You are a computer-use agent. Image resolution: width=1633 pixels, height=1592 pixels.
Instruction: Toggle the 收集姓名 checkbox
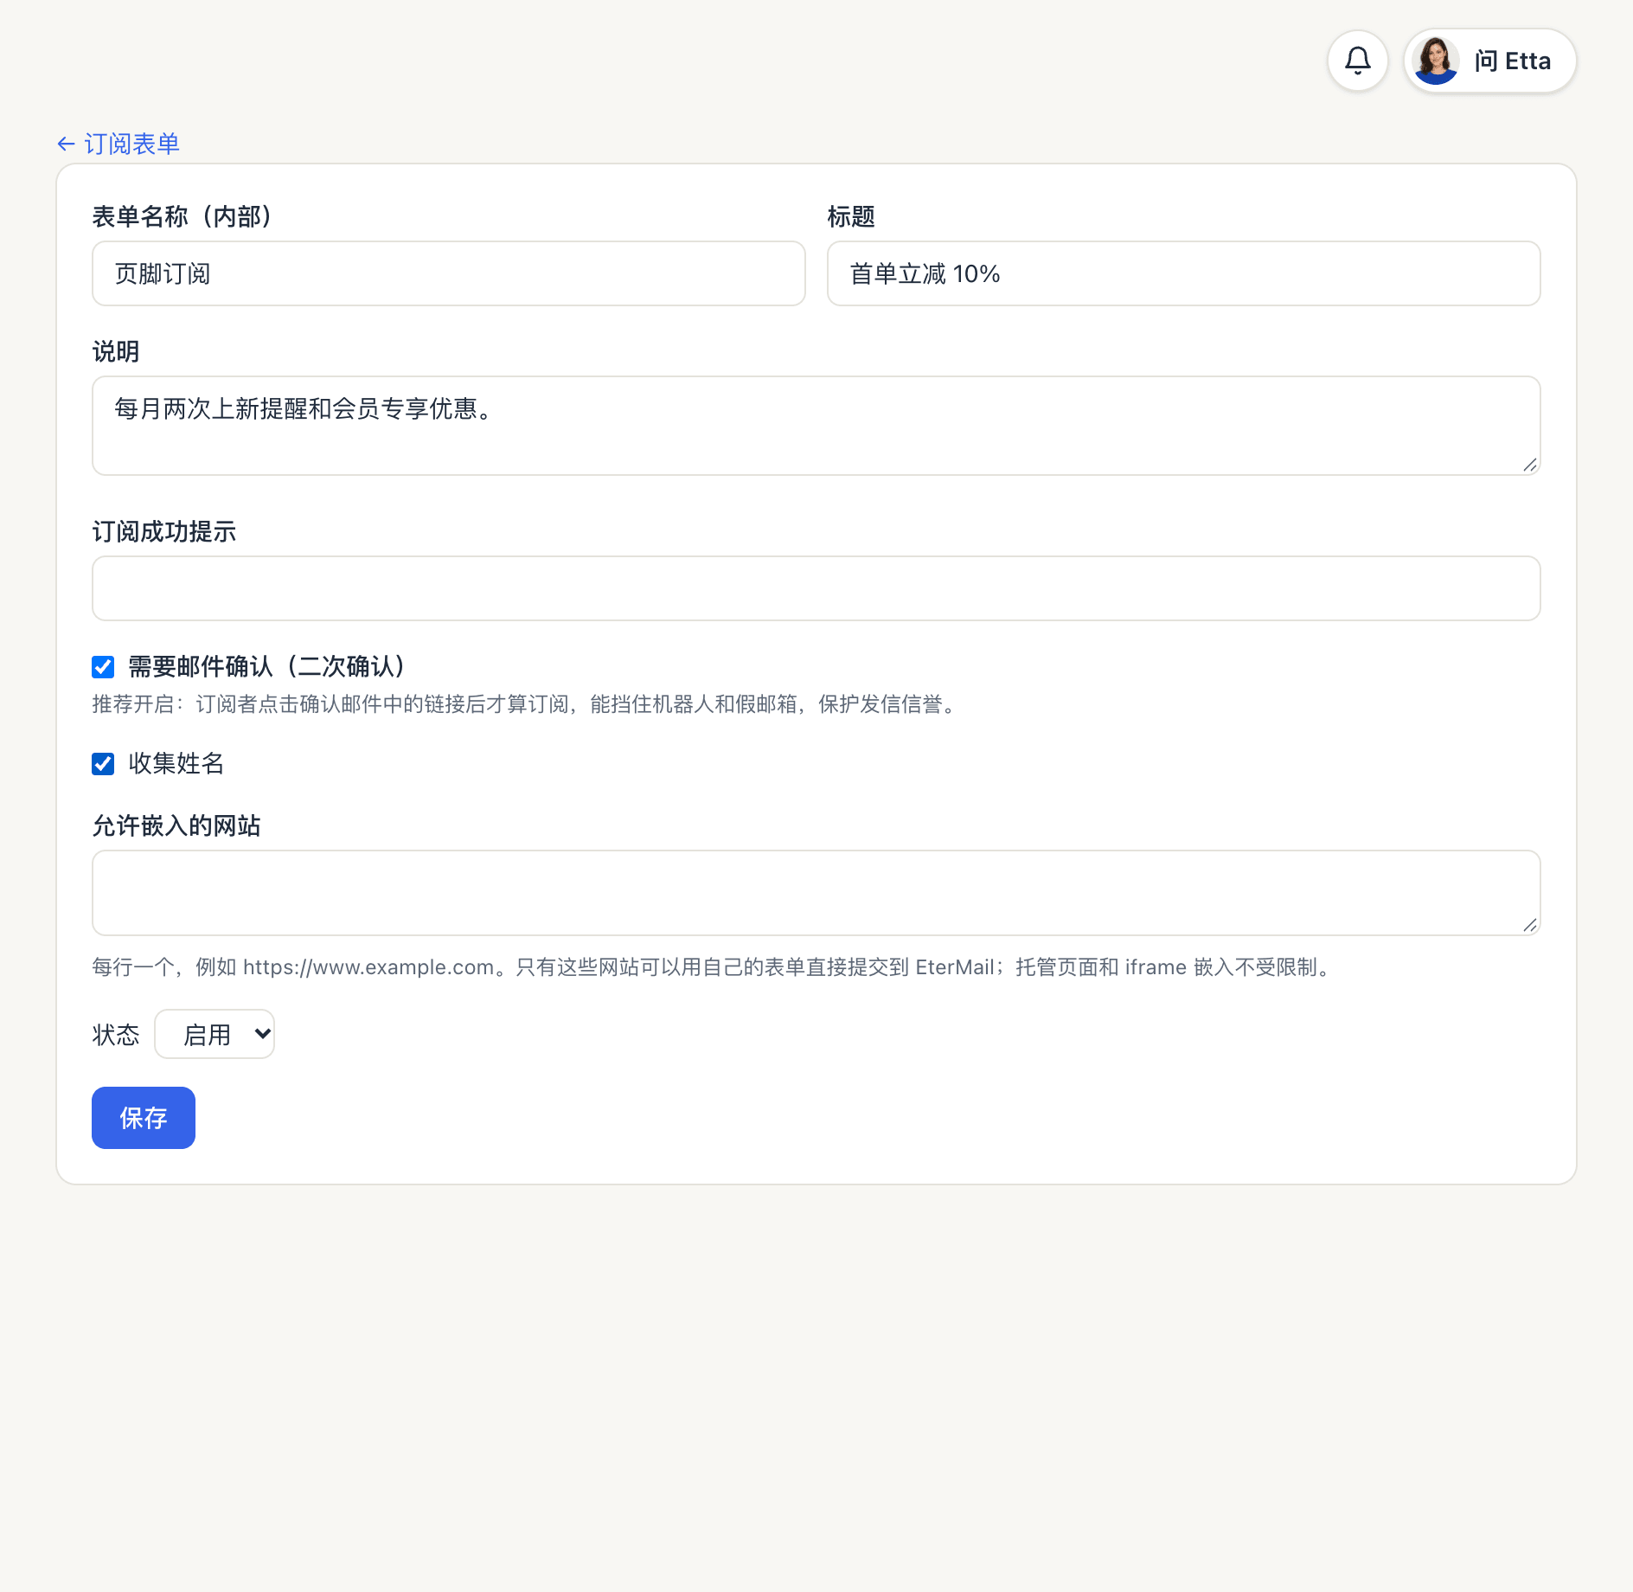[x=103, y=764]
